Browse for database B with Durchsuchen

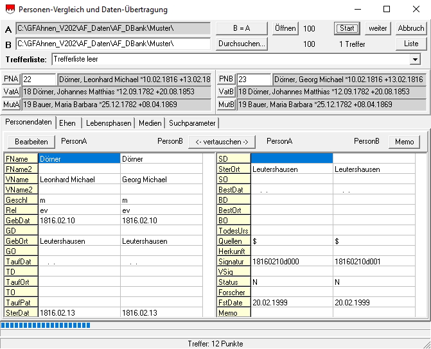pyautogui.click(x=242, y=44)
